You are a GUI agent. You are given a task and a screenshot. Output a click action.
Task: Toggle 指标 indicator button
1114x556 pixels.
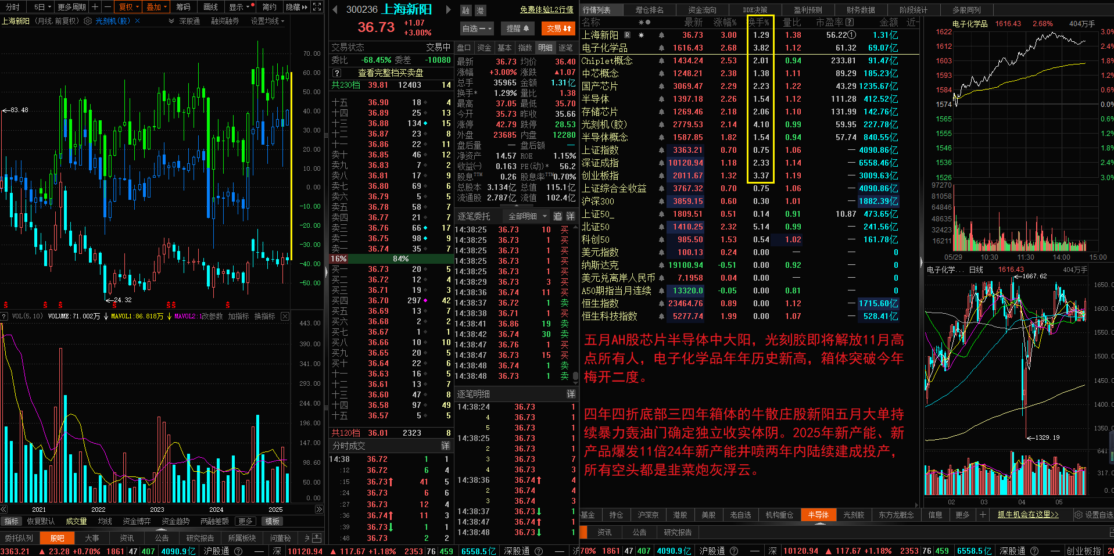click(11, 521)
